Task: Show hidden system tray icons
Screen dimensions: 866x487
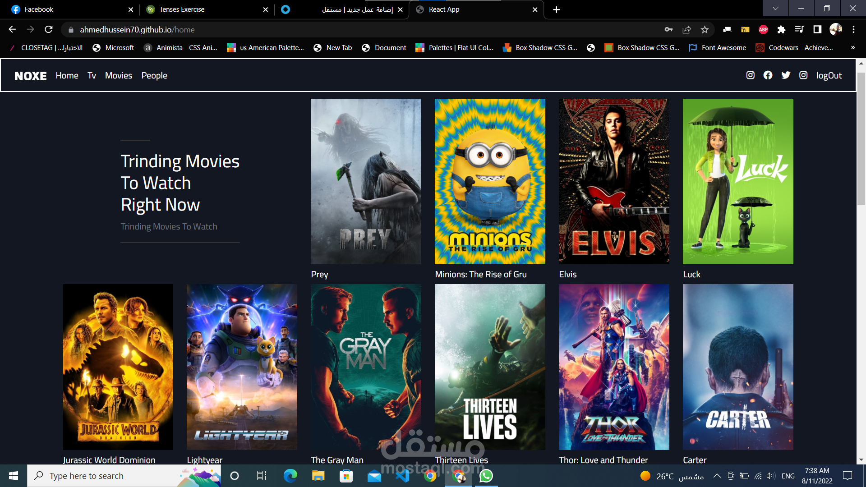Action: [x=717, y=476]
